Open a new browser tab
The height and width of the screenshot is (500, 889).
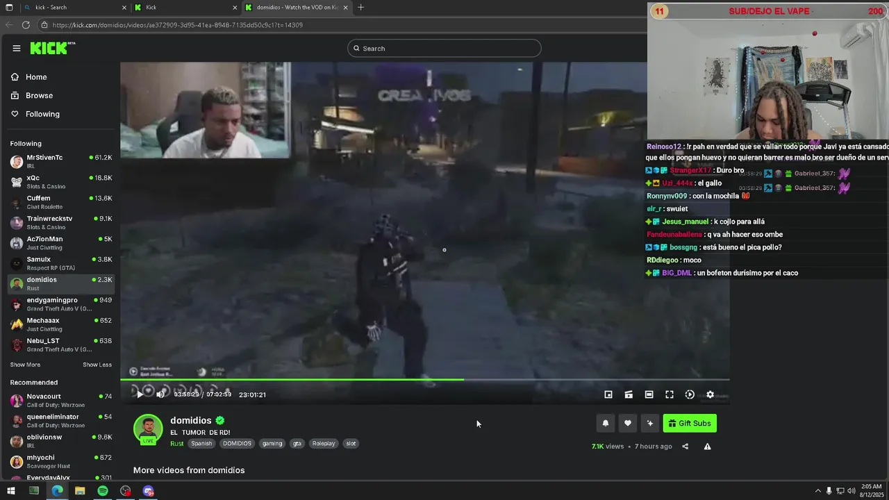(360, 8)
